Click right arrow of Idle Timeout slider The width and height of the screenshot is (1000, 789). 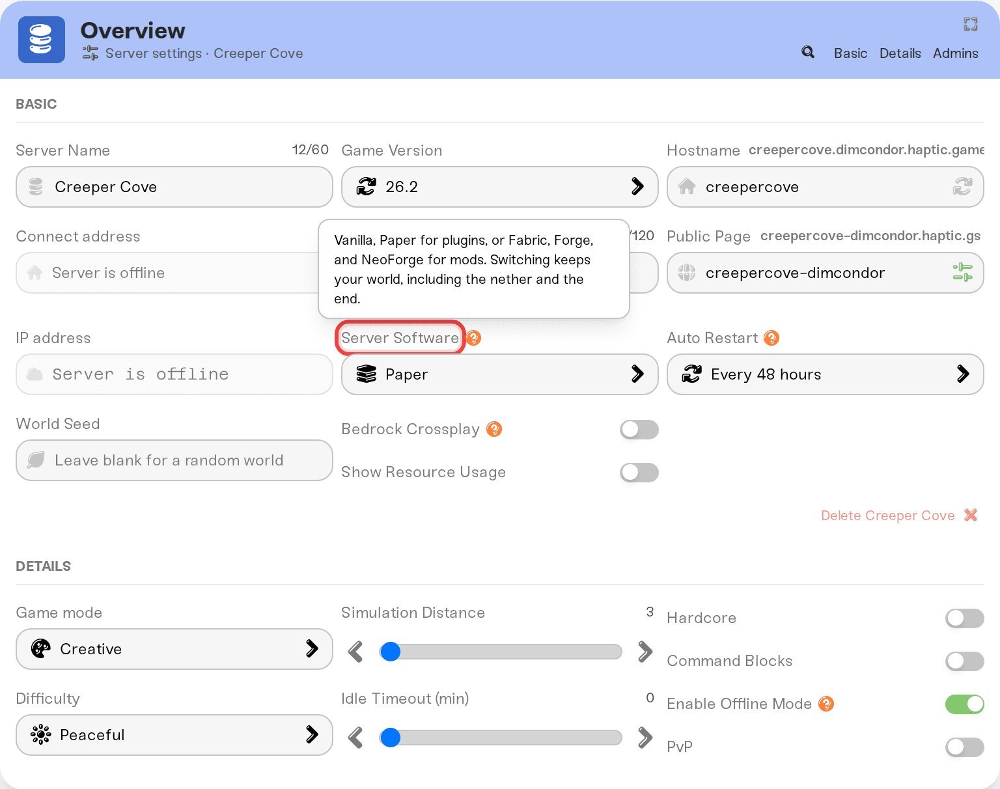pos(645,737)
